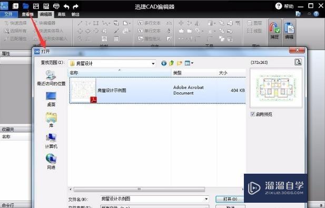Click the 命令行 command line label
325x208 pixels.
[8, 205]
